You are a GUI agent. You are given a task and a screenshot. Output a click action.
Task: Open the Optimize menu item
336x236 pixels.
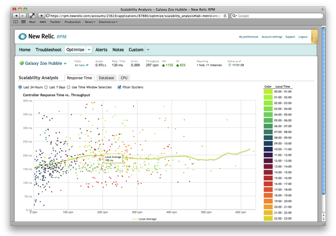(x=75, y=50)
